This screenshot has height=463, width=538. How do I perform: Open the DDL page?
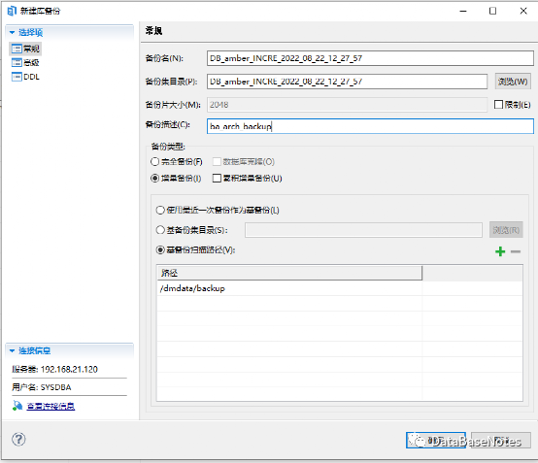click(x=31, y=77)
